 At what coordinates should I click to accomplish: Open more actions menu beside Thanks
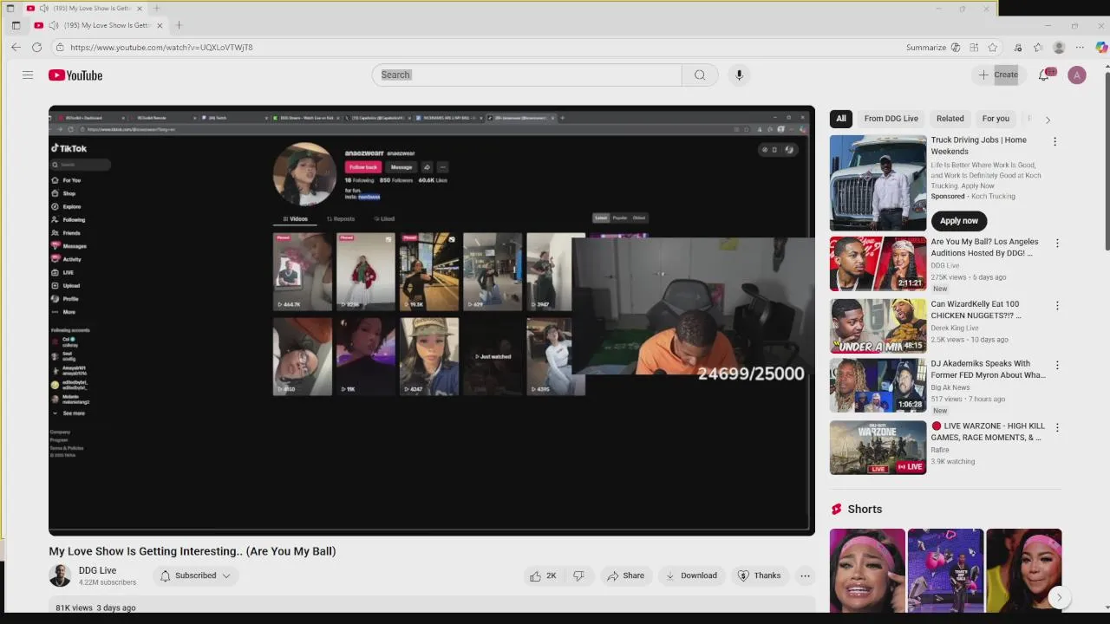(x=805, y=575)
